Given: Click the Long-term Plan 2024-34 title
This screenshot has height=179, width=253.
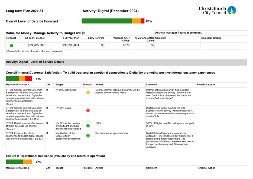Looking at the screenshot, I should 25,11.
